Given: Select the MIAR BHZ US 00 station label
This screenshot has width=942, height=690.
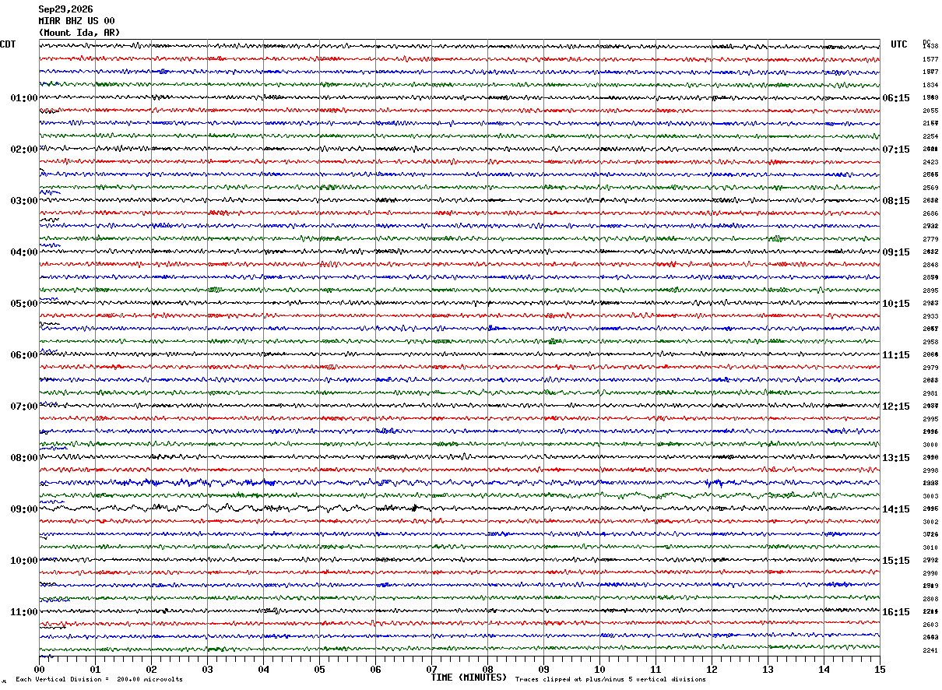Looking at the screenshot, I should click(x=76, y=21).
